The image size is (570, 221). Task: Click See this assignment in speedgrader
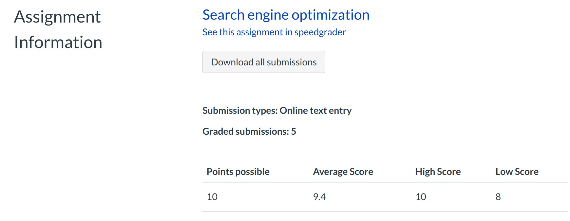point(274,32)
